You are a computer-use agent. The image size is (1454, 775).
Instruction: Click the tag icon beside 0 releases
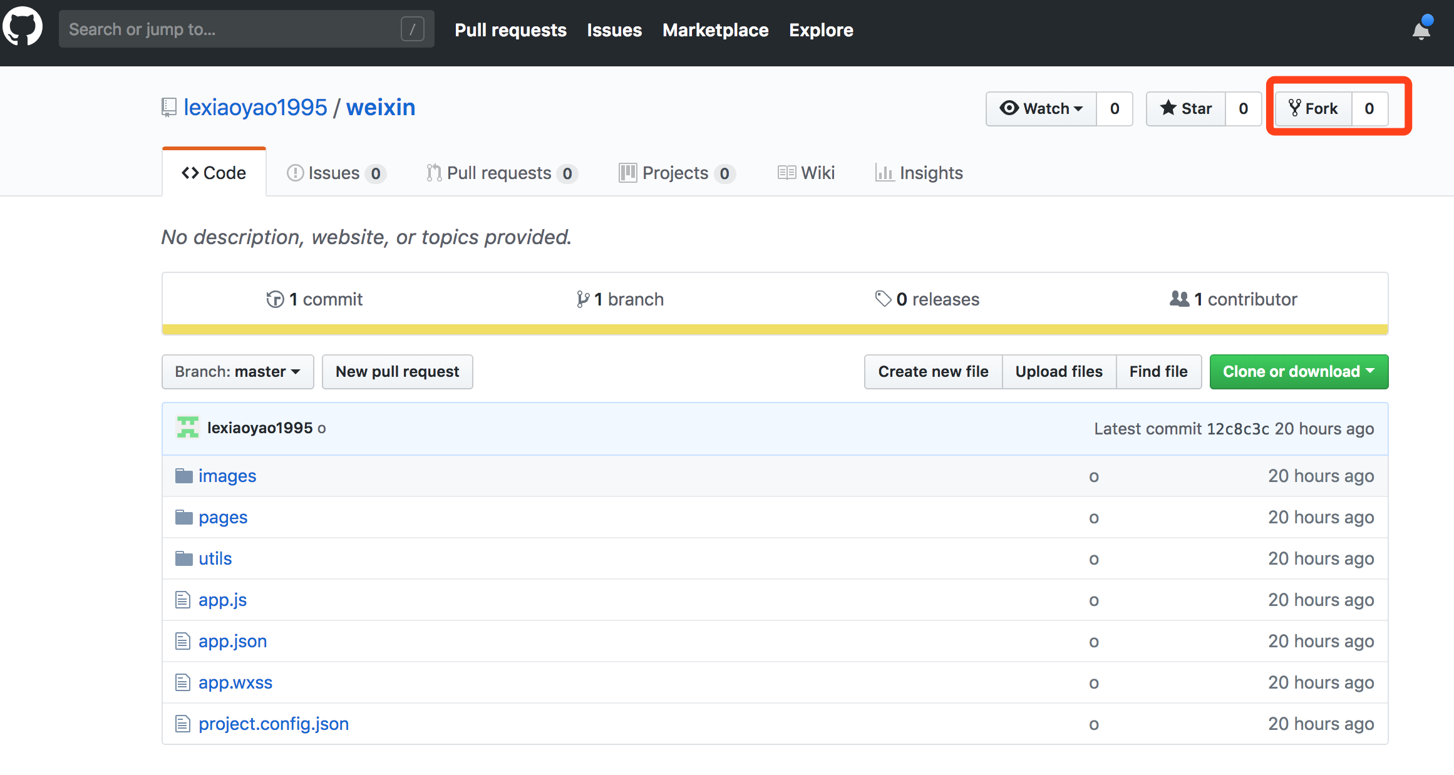[883, 299]
